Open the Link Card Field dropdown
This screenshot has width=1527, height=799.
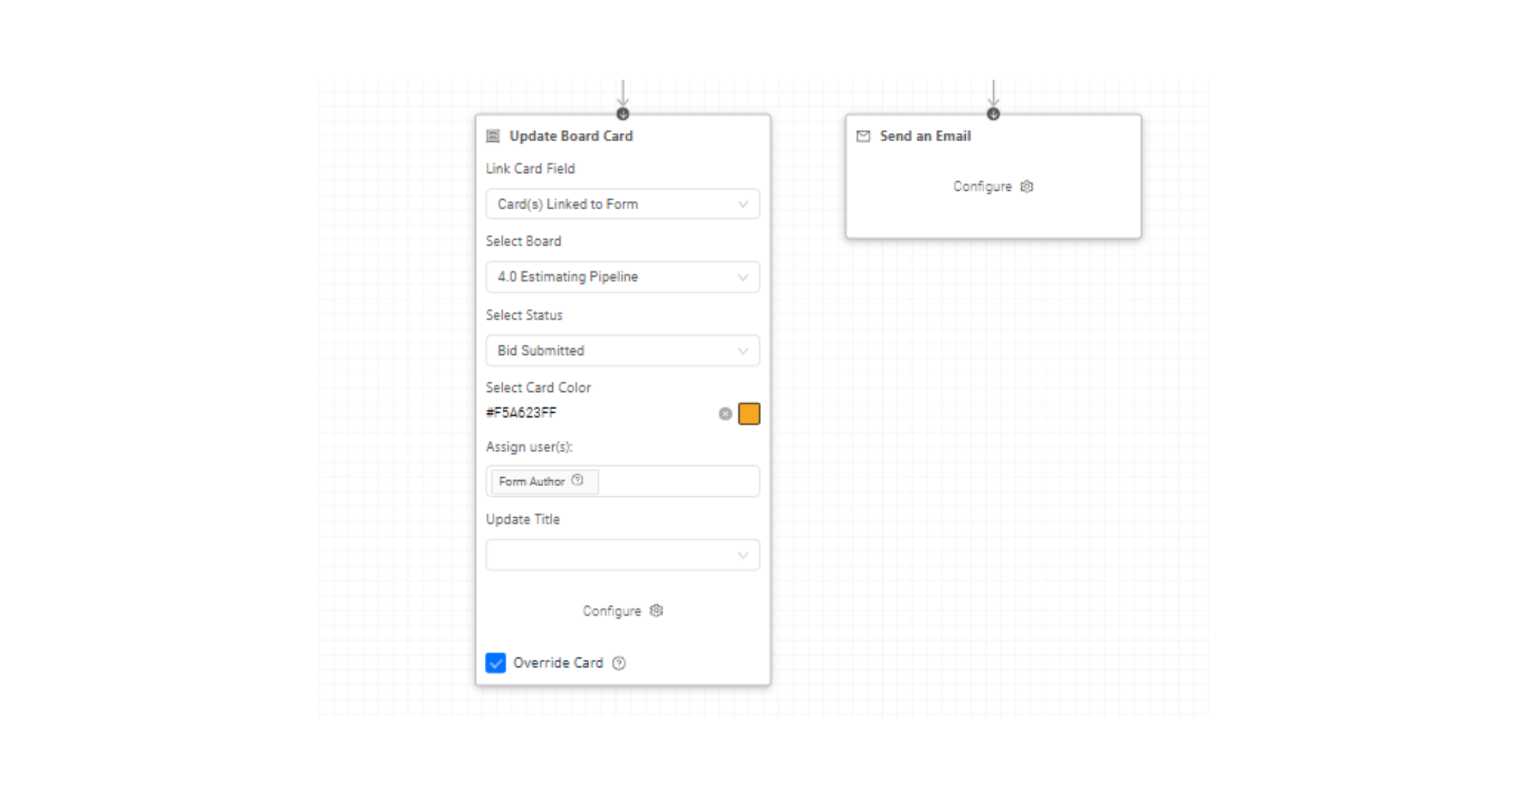(623, 204)
